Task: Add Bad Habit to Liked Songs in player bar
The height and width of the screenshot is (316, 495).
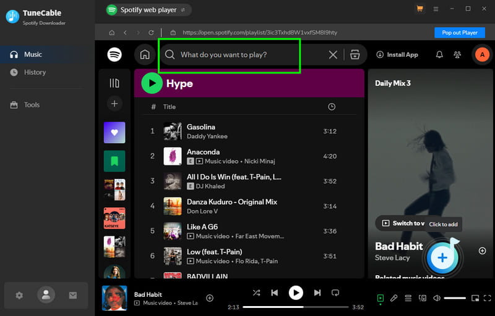Action: coord(210,298)
